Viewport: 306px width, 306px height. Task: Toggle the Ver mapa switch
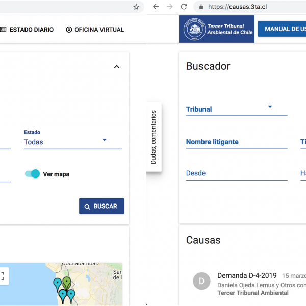[x=33, y=174]
